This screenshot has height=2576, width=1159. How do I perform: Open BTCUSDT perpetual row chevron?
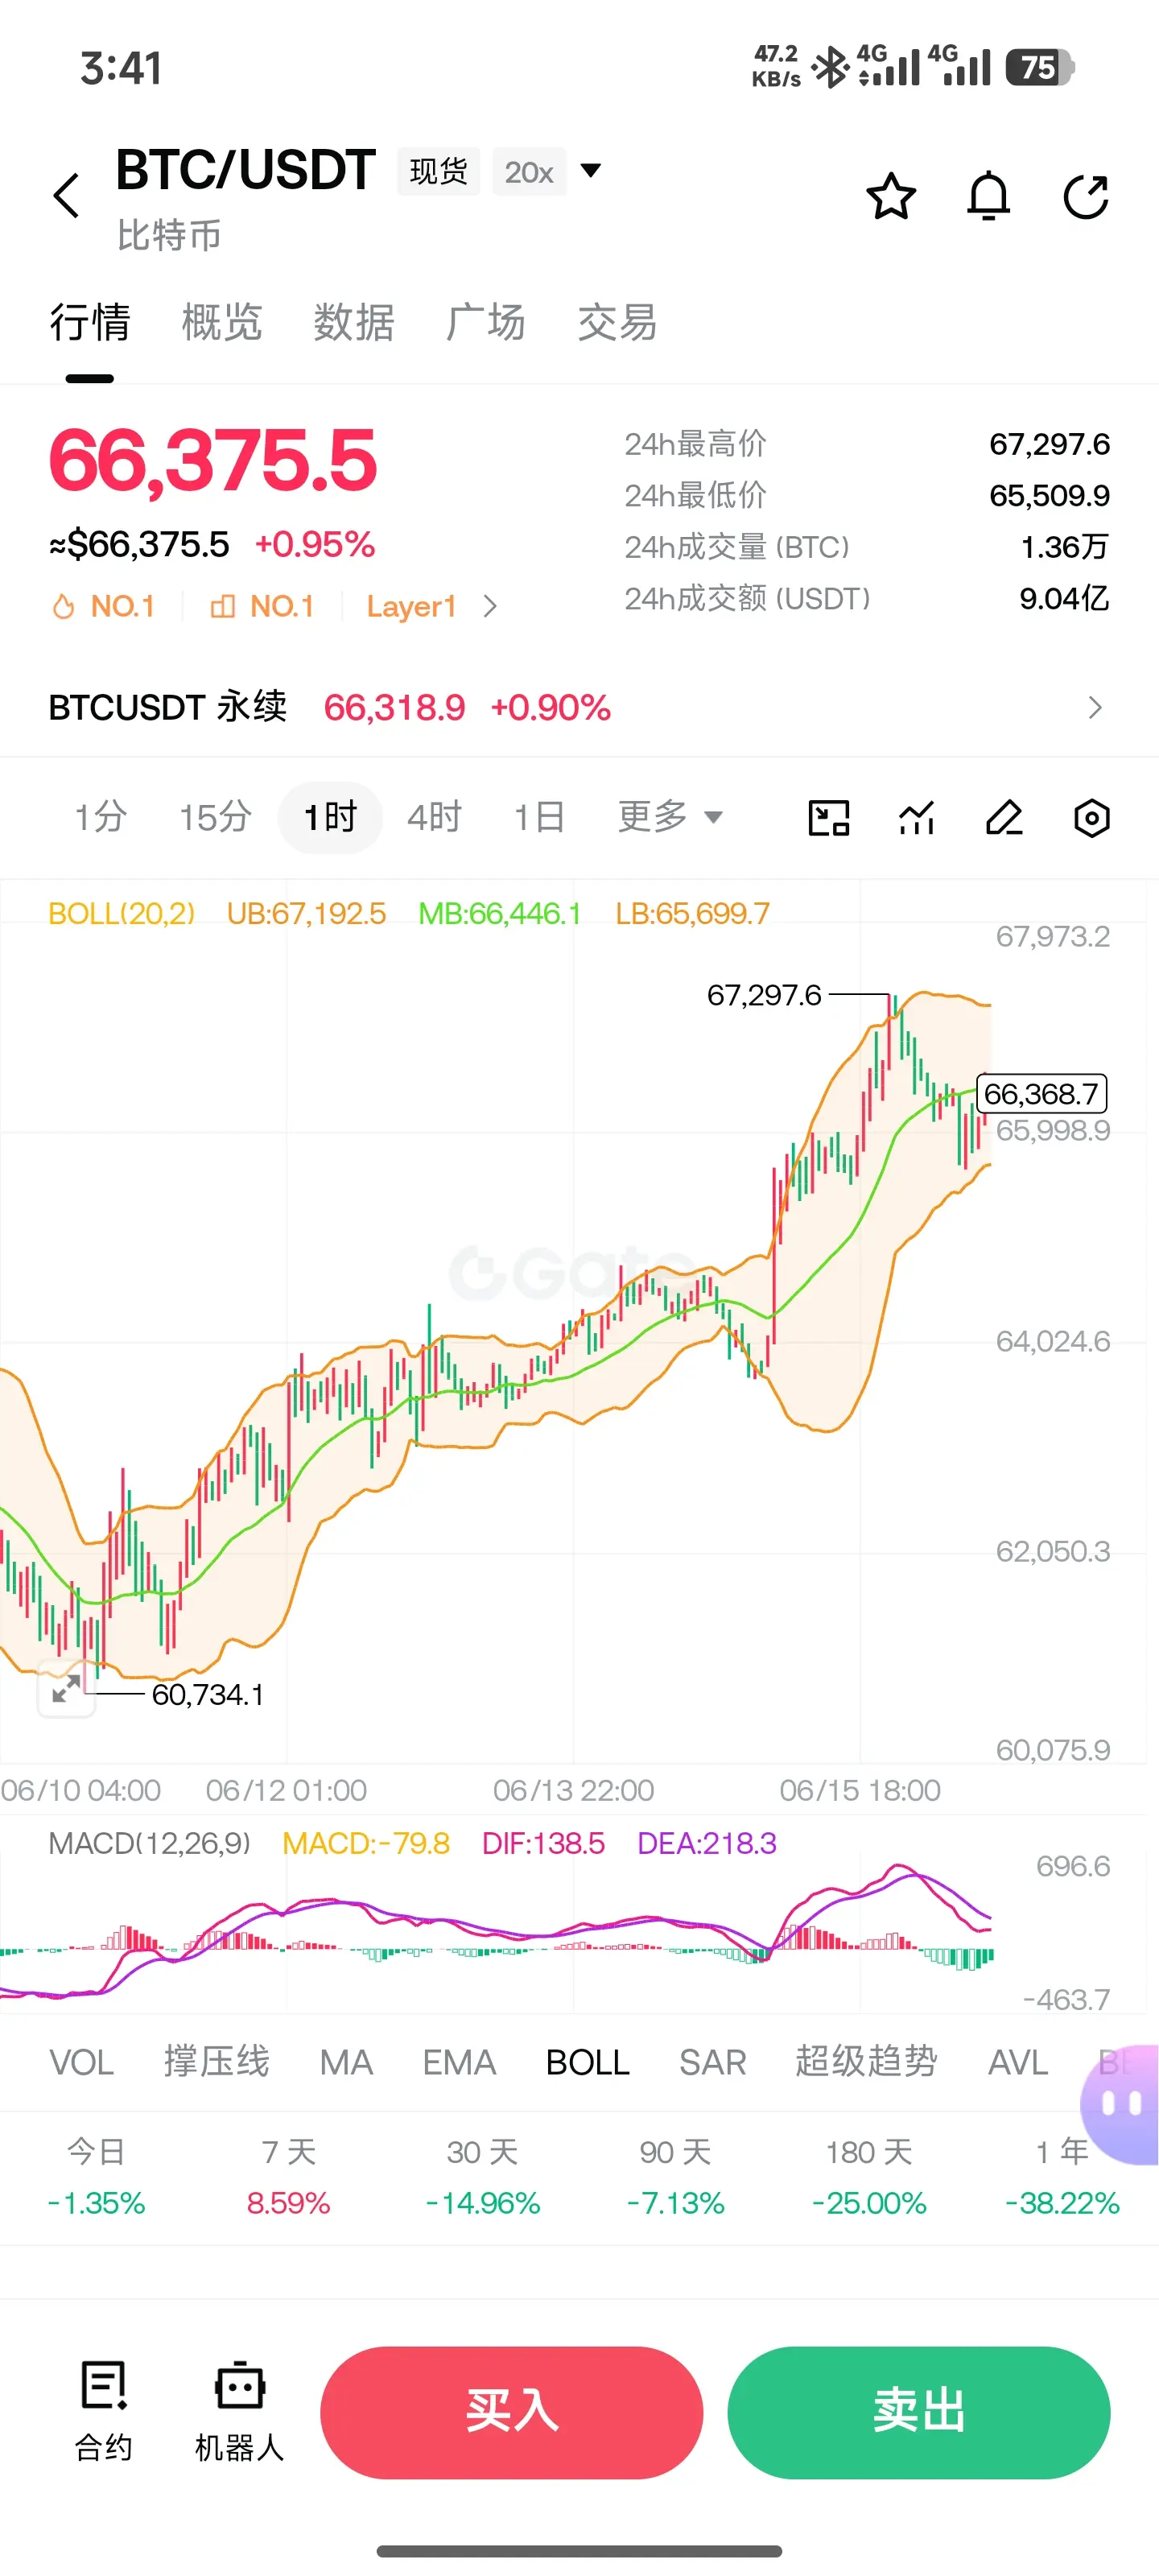(1095, 707)
